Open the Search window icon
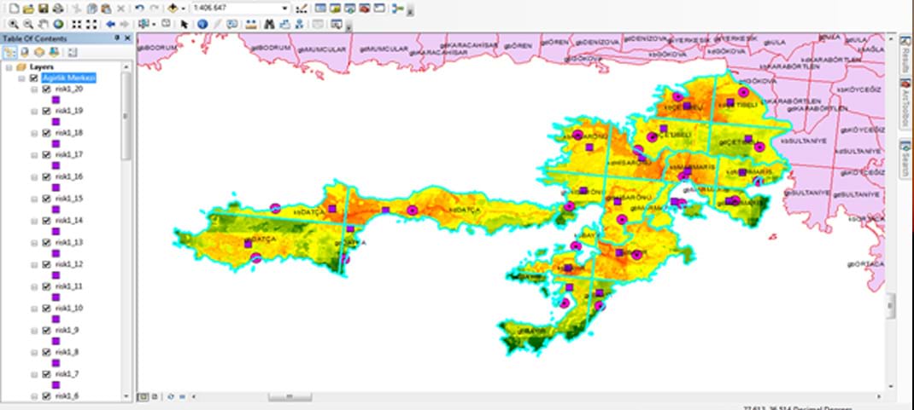 pos(349,9)
